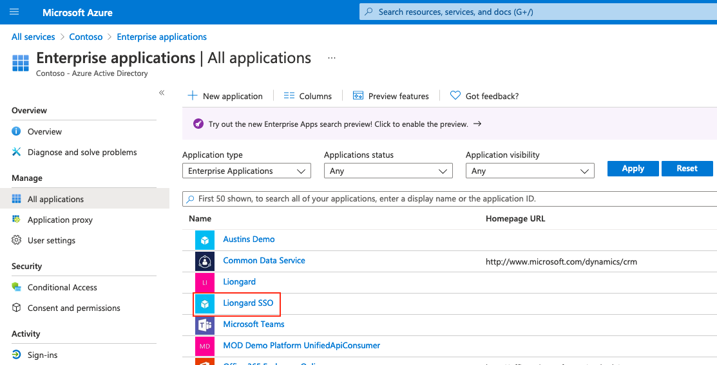Click the Liongard SSO cube icon

click(x=205, y=304)
